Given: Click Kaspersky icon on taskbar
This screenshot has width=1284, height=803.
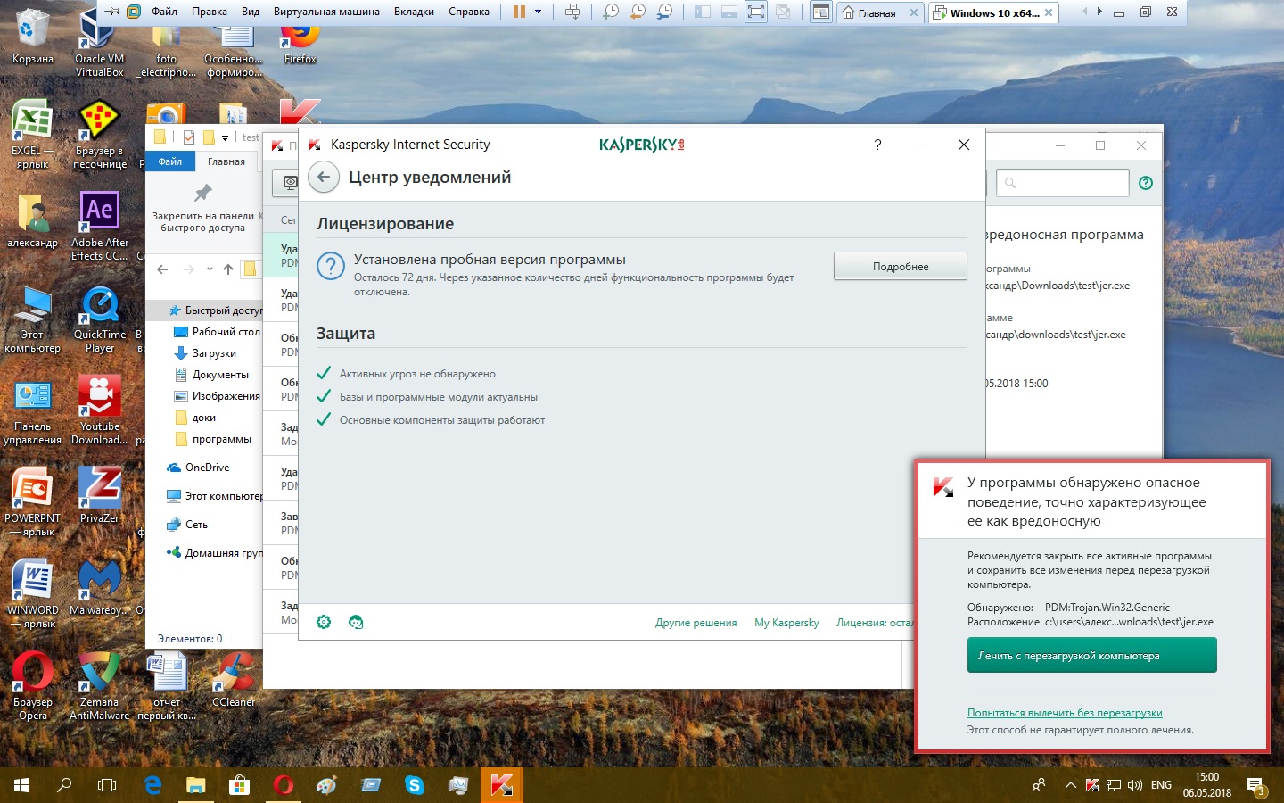Looking at the screenshot, I should tap(501, 785).
